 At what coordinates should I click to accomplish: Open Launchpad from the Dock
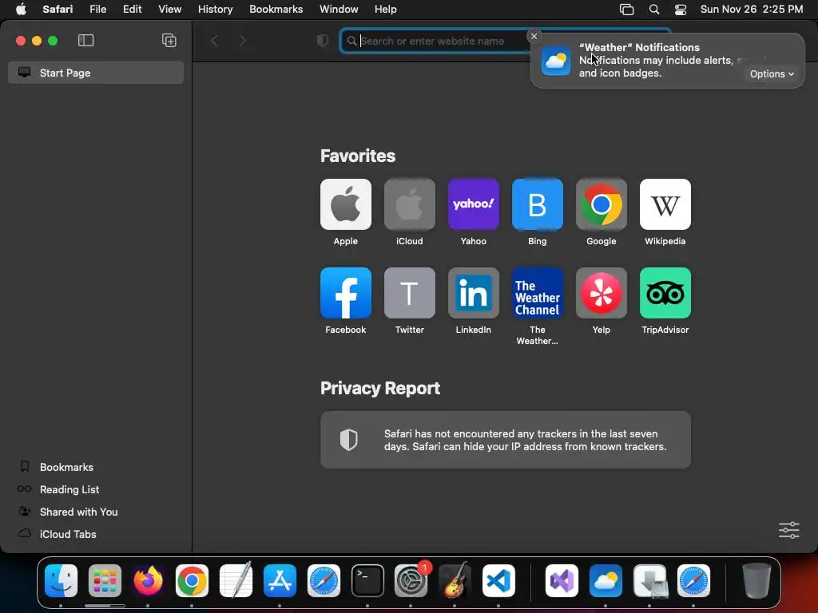tap(105, 581)
